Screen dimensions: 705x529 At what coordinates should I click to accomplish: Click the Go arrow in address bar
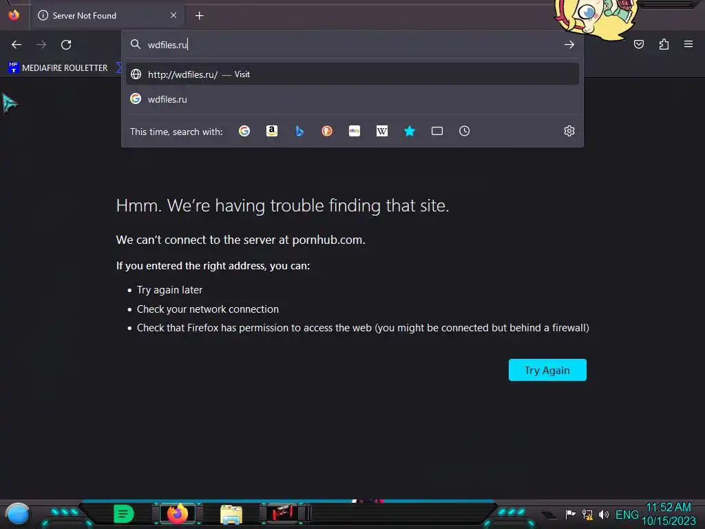[x=569, y=45]
